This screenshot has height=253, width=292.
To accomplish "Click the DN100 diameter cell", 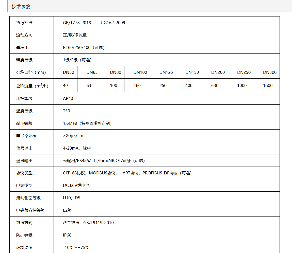I will (140, 72).
